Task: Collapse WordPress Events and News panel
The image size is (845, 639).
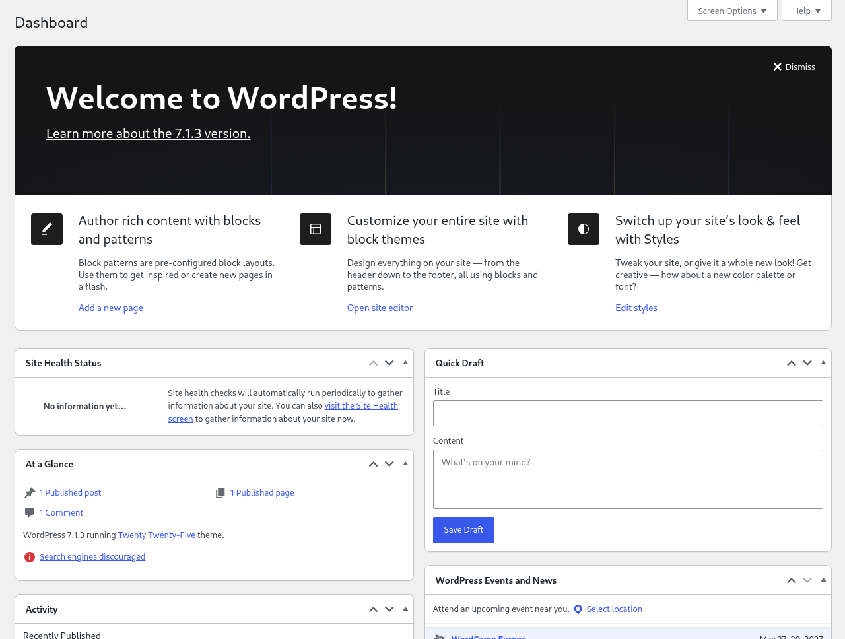Action: 823,580
